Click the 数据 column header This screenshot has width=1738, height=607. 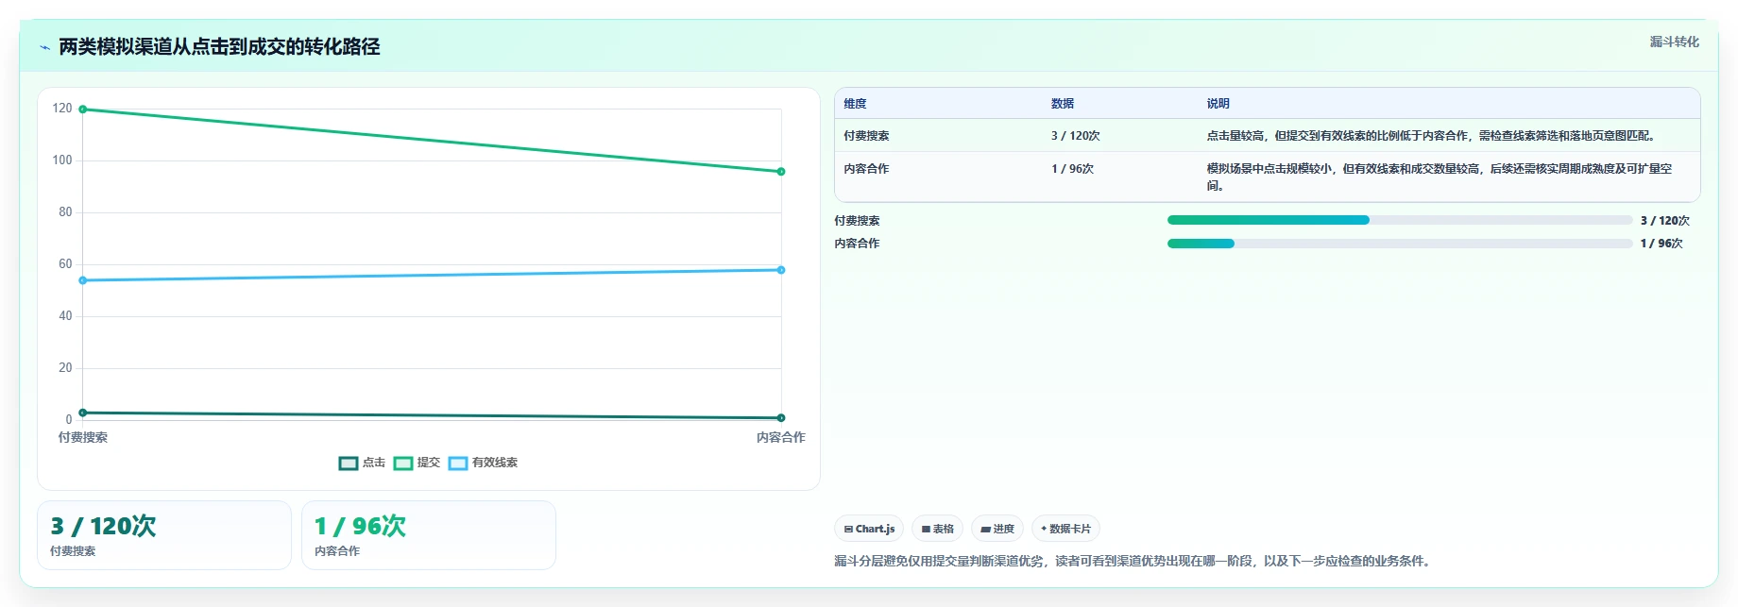1063,104
